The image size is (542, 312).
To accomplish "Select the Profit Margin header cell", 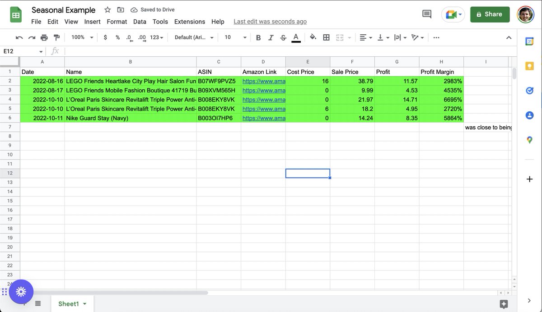I will tap(441, 72).
